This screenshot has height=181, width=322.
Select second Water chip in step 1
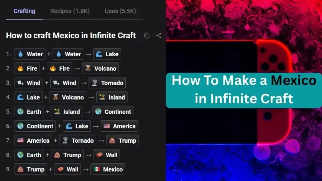point(68,54)
